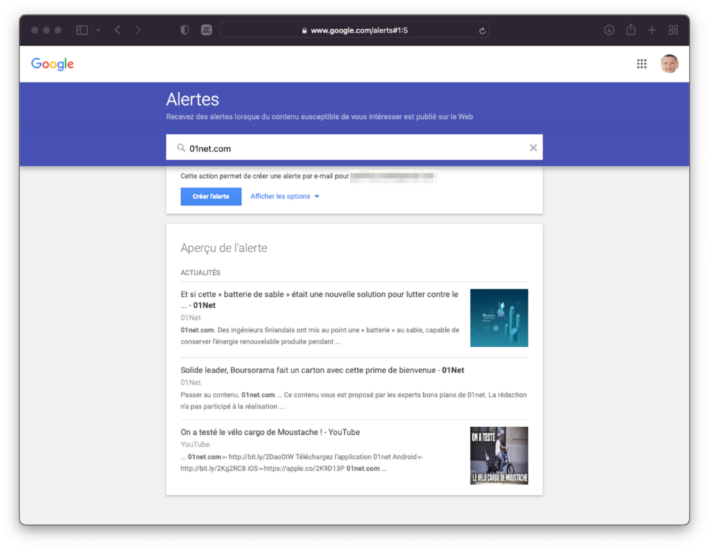Click the search magnifier icon in alert field
This screenshot has height=549, width=709.
[181, 148]
